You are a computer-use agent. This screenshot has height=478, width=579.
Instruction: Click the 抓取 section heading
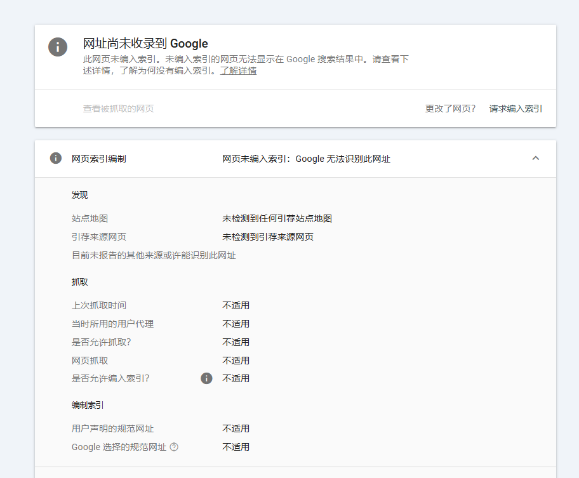click(80, 282)
